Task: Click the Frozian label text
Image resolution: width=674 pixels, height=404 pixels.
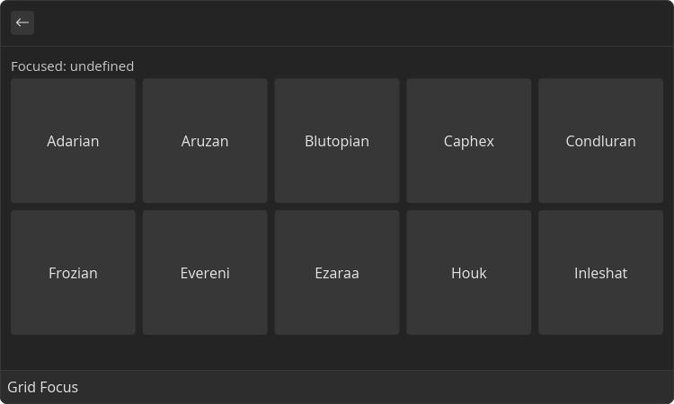Action: pyautogui.click(x=73, y=273)
